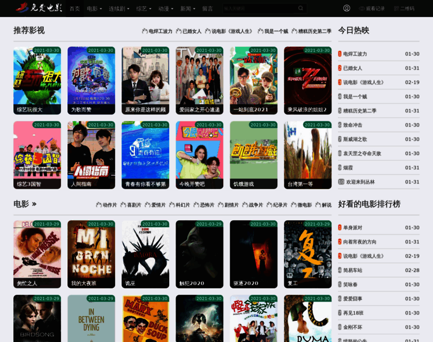The height and width of the screenshot is (342, 433).
Task: Open the 诡巫 movie poster
Action: pos(145,254)
